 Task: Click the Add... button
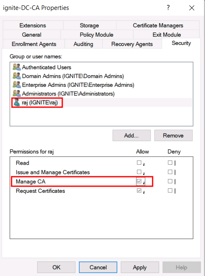132,135
